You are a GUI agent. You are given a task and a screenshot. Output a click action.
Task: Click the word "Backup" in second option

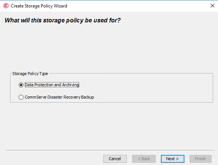click(x=87, y=97)
